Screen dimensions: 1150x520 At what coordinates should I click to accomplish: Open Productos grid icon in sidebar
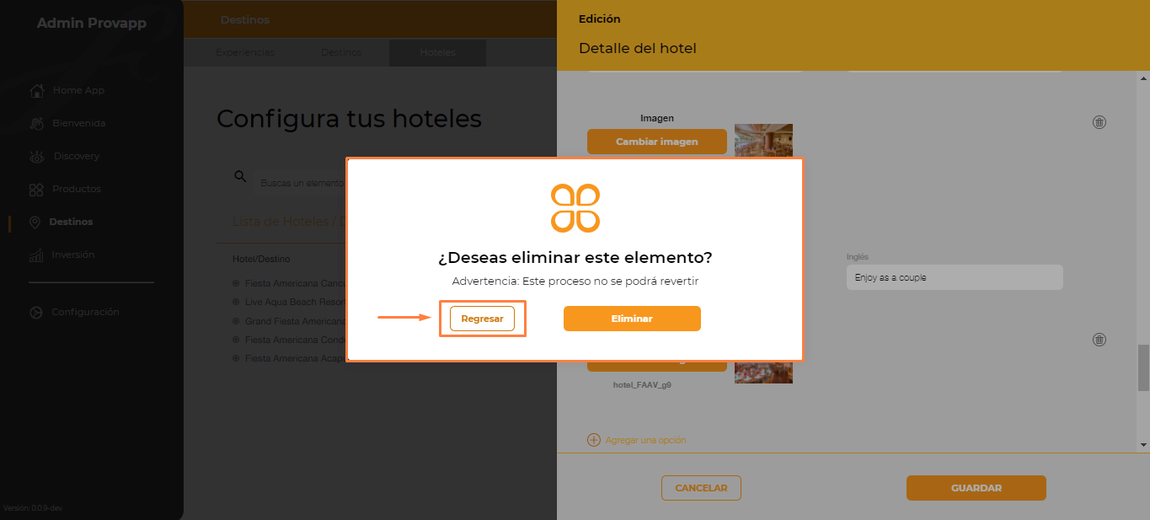point(36,189)
